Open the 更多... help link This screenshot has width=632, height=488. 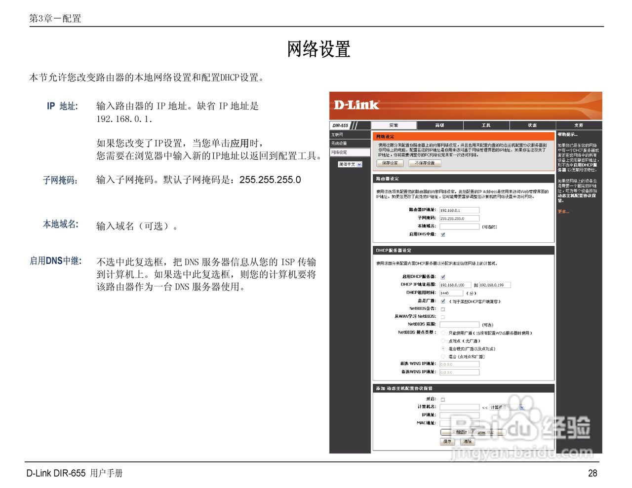tap(563, 212)
